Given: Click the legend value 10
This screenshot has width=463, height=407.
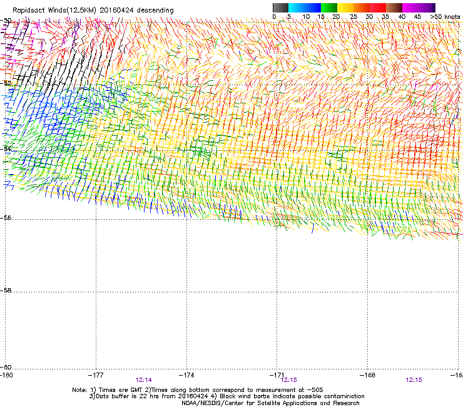Looking at the screenshot, I should pos(306,17).
